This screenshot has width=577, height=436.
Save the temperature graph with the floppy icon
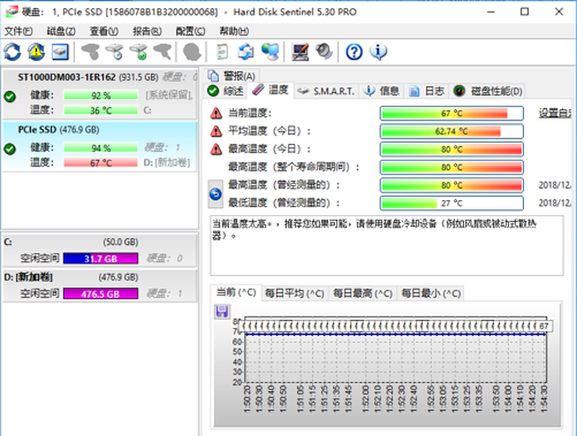click(222, 312)
